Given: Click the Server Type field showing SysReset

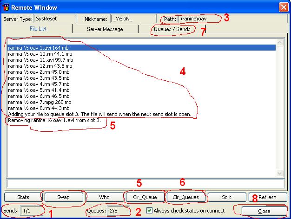Looking at the screenshot, I should coord(55,19).
